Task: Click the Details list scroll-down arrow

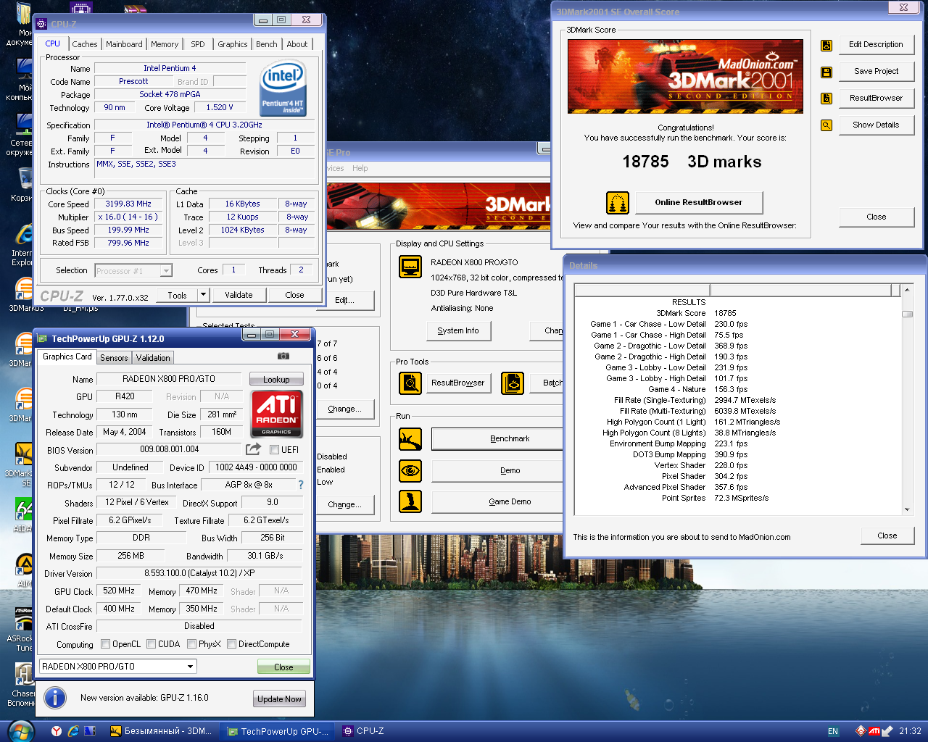Action: tap(907, 509)
